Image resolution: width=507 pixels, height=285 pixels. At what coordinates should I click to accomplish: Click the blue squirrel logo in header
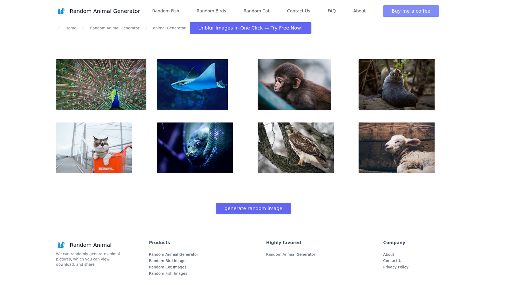[x=61, y=11]
